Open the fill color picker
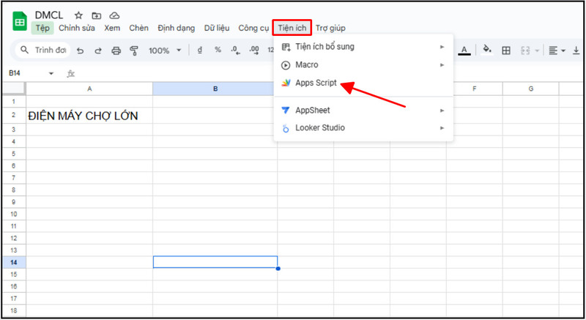 [x=486, y=51]
